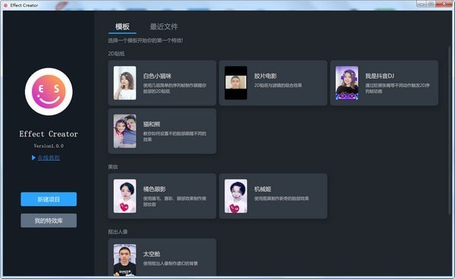
Task: Click the play triangle beside 在线教程
Action: [x=33, y=158]
